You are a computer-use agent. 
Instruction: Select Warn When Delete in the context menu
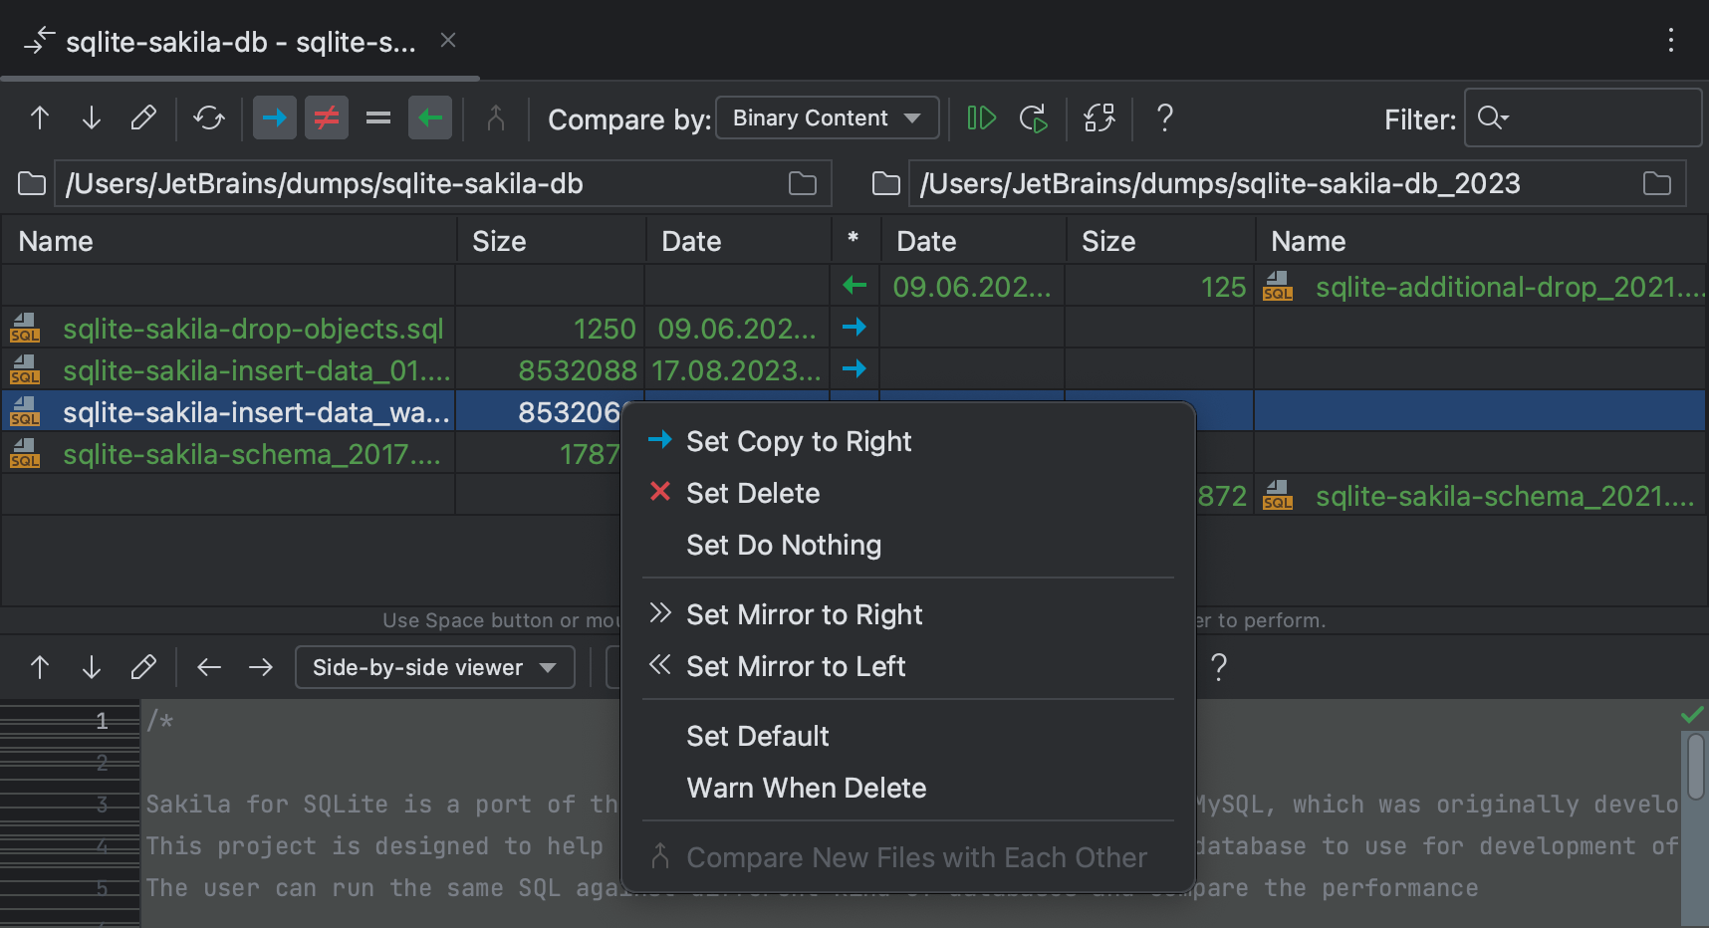(x=806, y=788)
